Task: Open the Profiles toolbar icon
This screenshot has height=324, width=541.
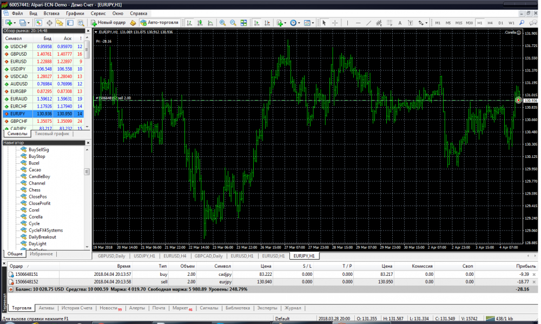Action: pos(24,23)
